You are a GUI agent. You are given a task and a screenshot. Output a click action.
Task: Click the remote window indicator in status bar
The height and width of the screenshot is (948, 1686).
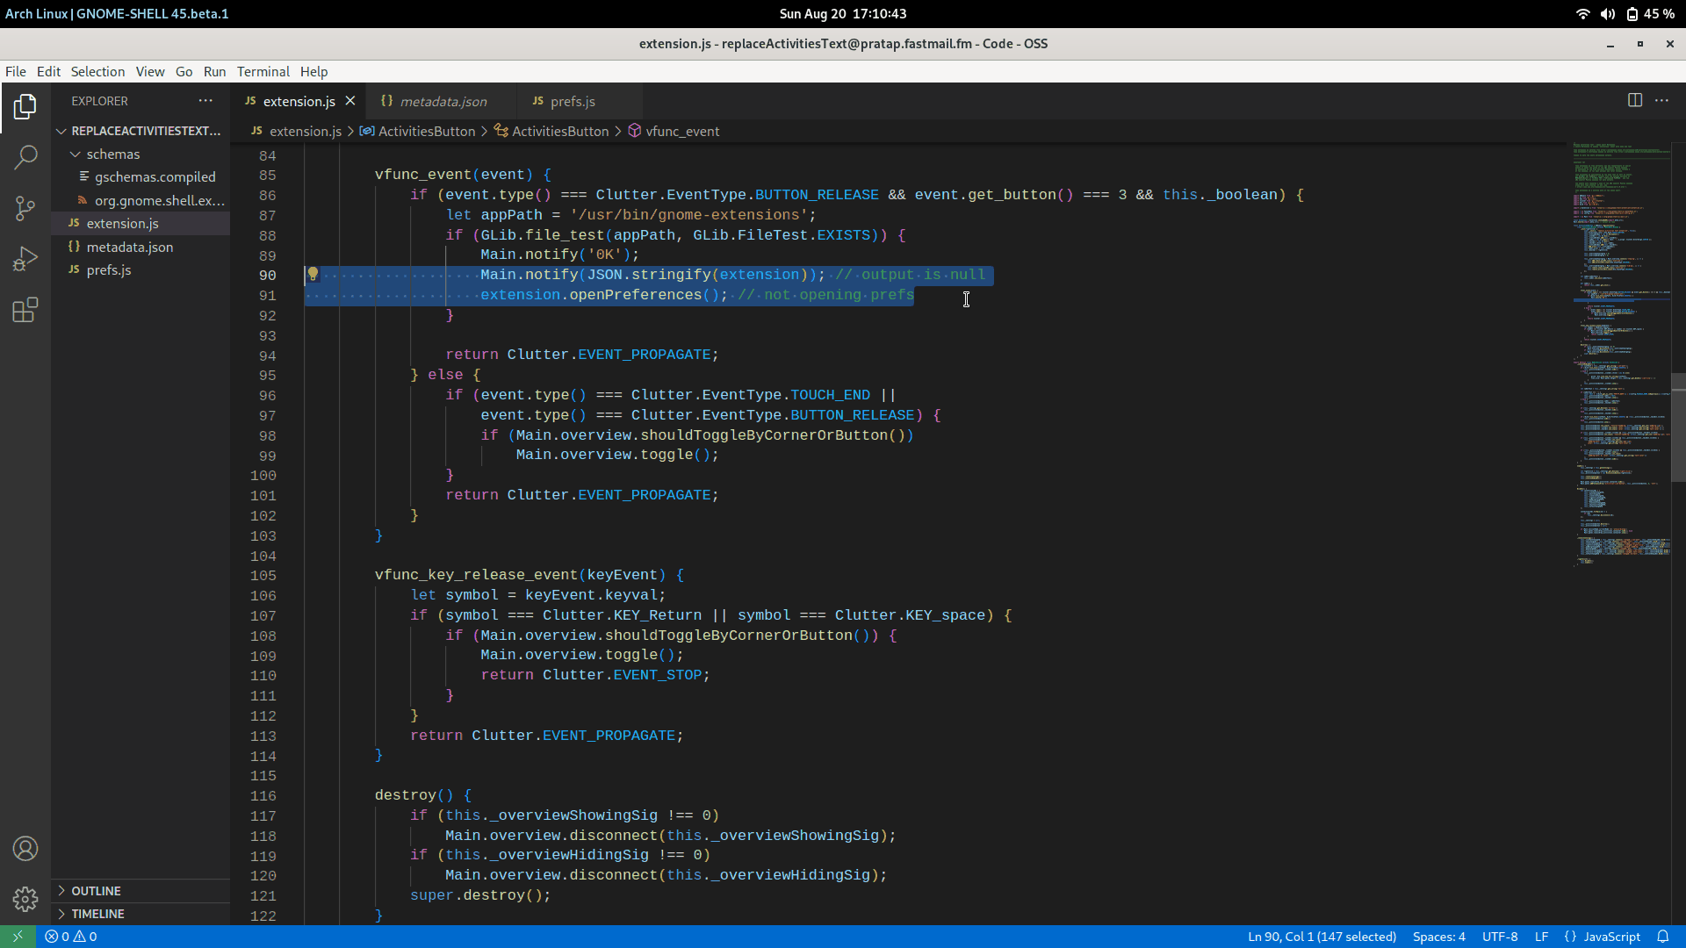pos(18,937)
